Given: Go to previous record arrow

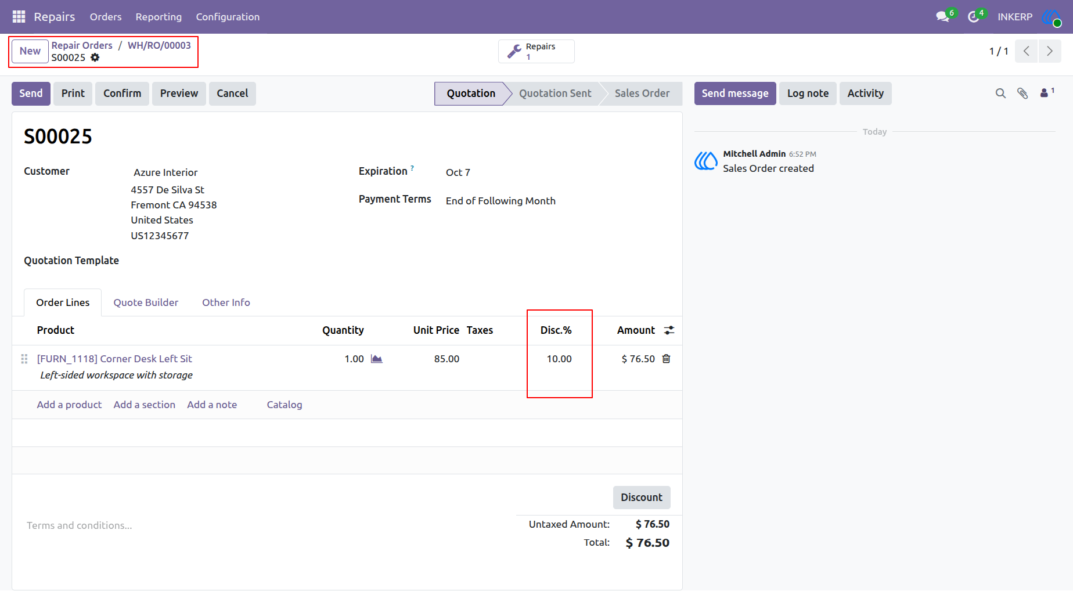Looking at the screenshot, I should [x=1027, y=51].
